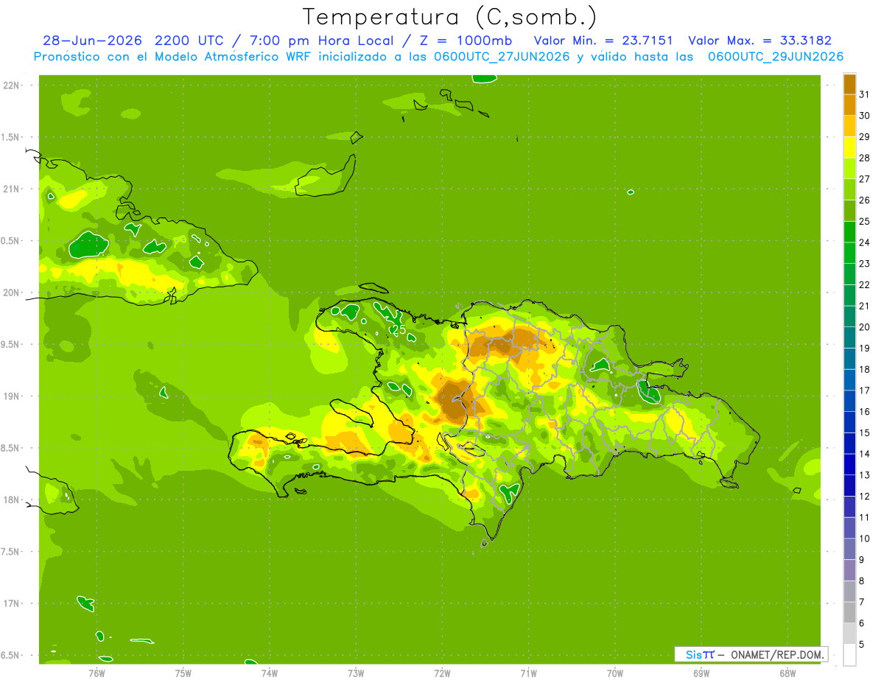Click the "21N" latitude axis label
This screenshot has width=884, height=683.
pyautogui.click(x=11, y=189)
